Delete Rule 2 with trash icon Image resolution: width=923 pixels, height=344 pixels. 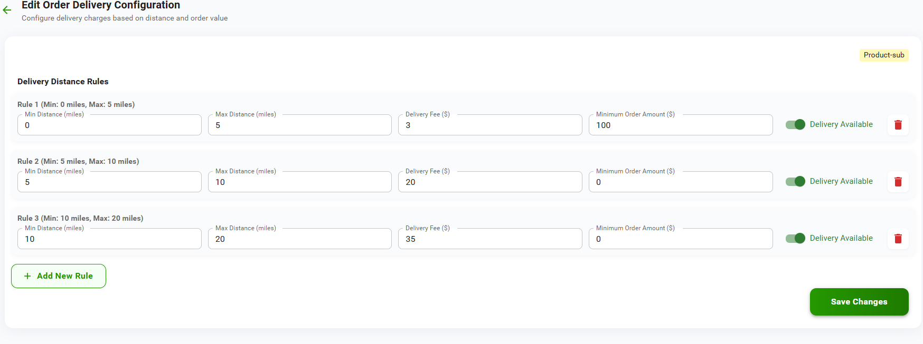[x=898, y=182]
